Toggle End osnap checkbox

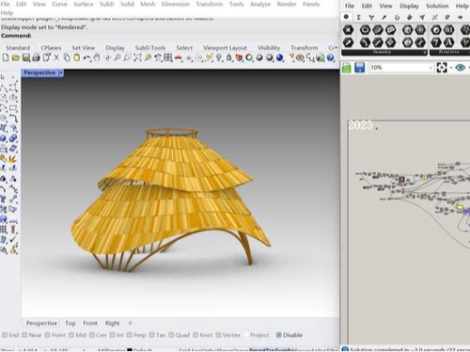coord(5,335)
